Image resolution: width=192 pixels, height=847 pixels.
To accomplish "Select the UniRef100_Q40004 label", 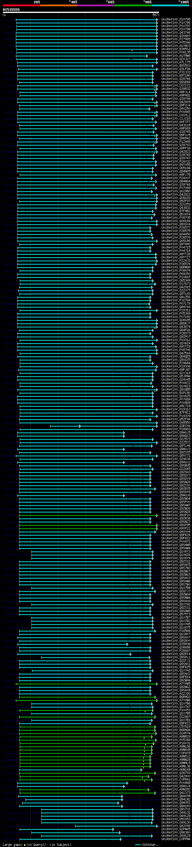I will 175,532.
